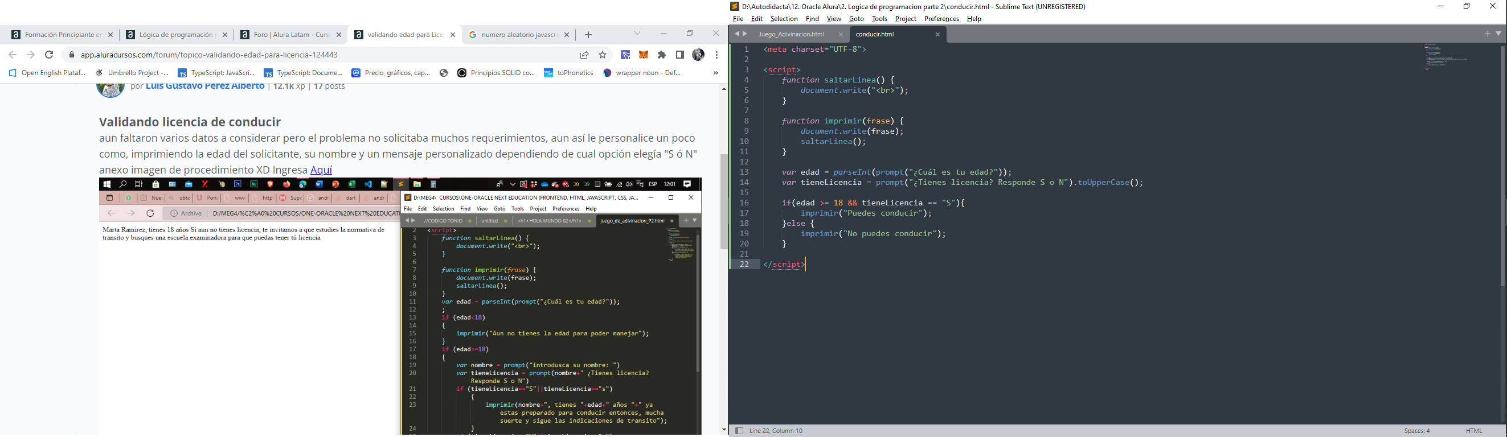Image resolution: width=1507 pixels, height=437 pixels.
Task: Open Sublime Text's Project menu
Action: (906, 19)
